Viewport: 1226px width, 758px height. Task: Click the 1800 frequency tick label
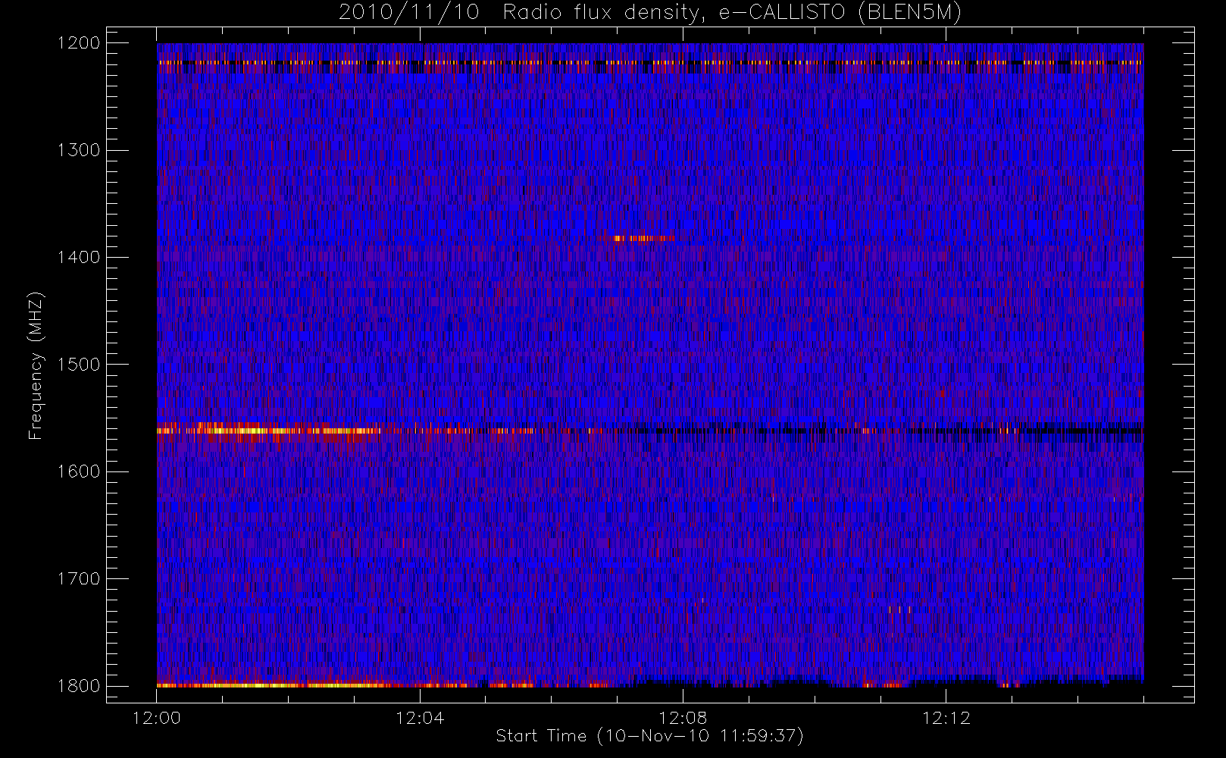coord(79,686)
